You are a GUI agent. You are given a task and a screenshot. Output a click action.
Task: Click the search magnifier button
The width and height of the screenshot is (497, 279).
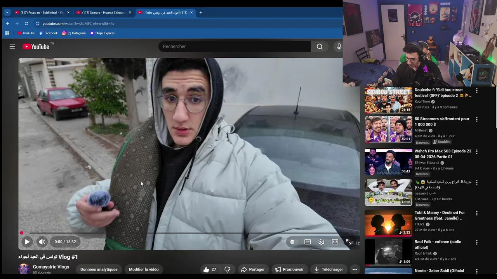[x=320, y=46]
